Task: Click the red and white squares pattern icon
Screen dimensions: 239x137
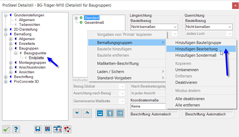Action: coord(67,129)
